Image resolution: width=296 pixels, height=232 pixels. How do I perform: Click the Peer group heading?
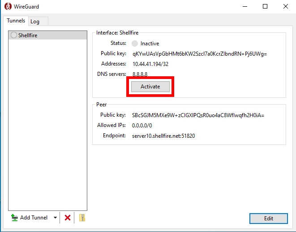101,105
